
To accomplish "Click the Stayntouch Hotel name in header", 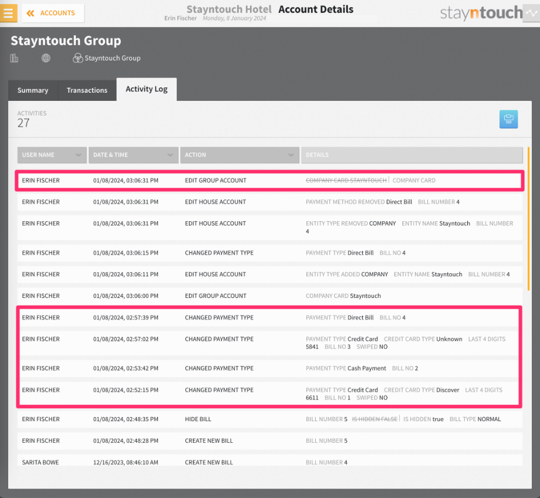I will click(x=229, y=9).
